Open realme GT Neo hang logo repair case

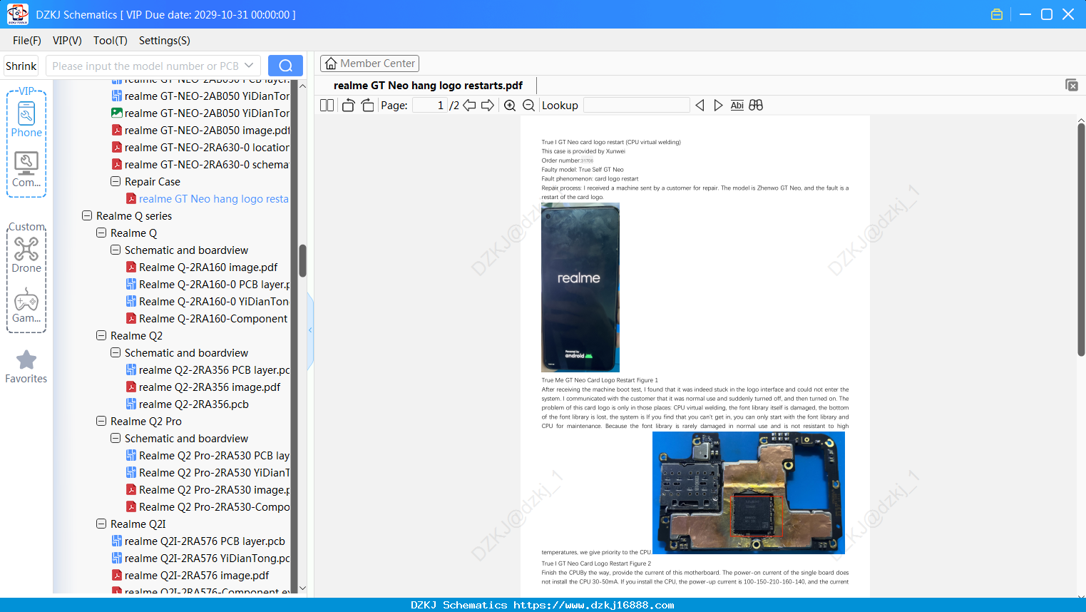pos(208,199)
